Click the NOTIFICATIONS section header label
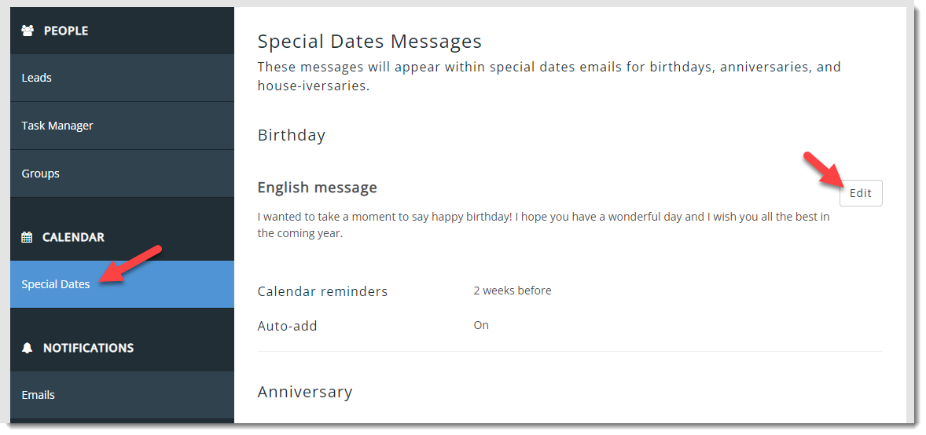Viewport: 926px width, 435px height. [88, 348]
